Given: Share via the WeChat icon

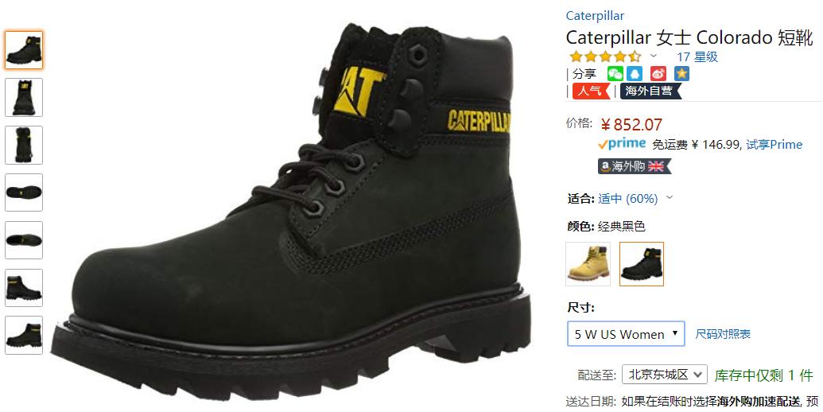Looking at the screenshot, I should 615,73.
